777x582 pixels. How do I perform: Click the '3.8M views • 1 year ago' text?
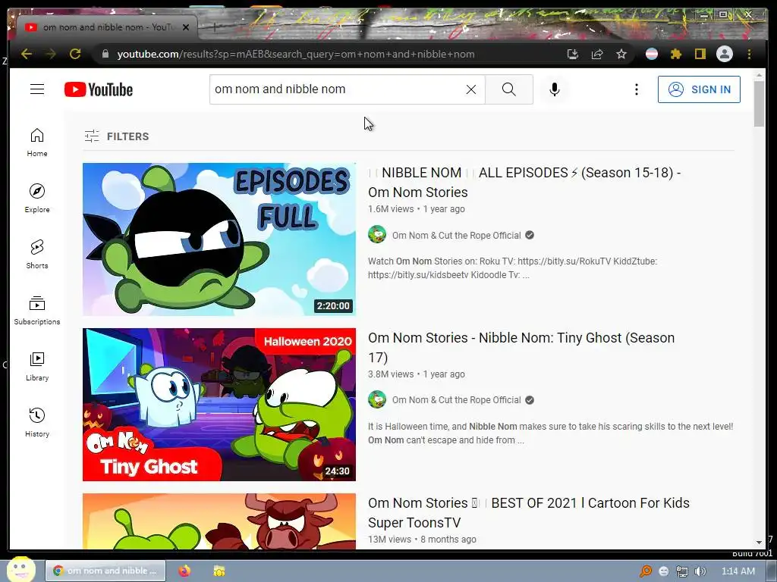coord(417,374)
